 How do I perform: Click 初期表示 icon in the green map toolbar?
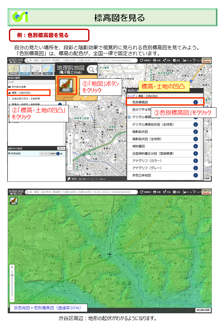click(145, 192)
